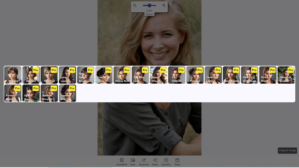Choose the Cornrows Lady hairstyle

[x=213, y=75]
